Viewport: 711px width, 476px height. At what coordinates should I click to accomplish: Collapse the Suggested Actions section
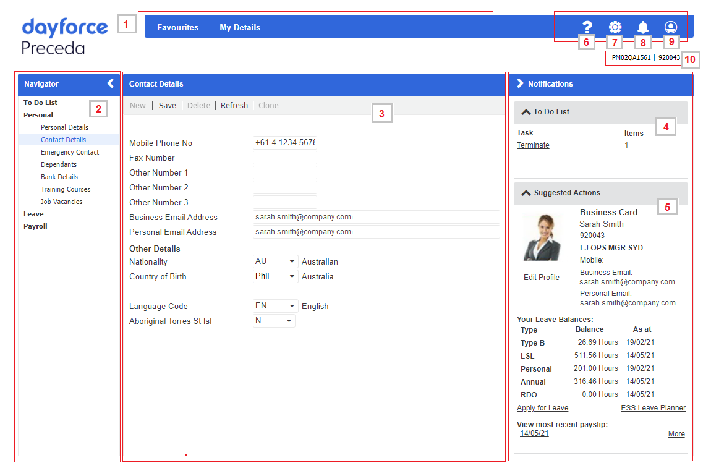pyautogui.click(x=526, y=193)
